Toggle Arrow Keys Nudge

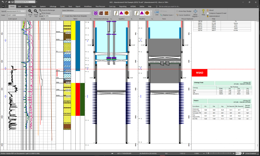coord(184,11)
